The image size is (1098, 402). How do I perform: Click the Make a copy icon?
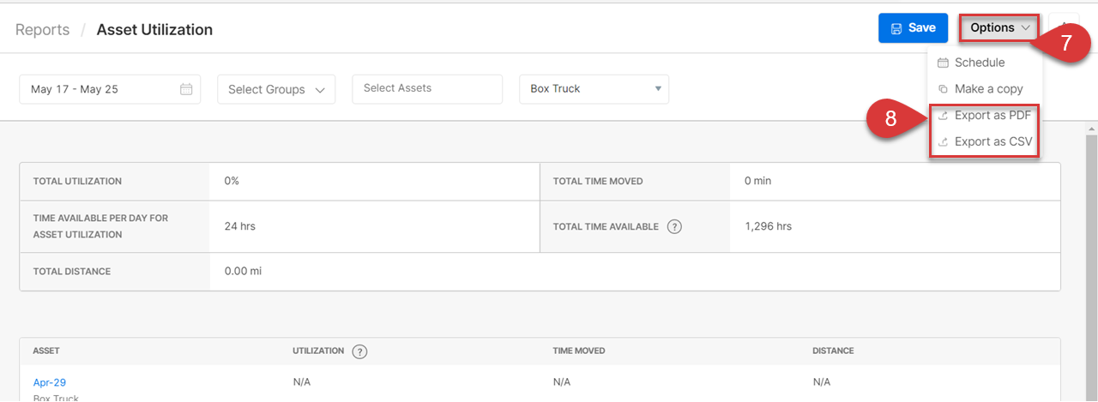tap(943, 89)
